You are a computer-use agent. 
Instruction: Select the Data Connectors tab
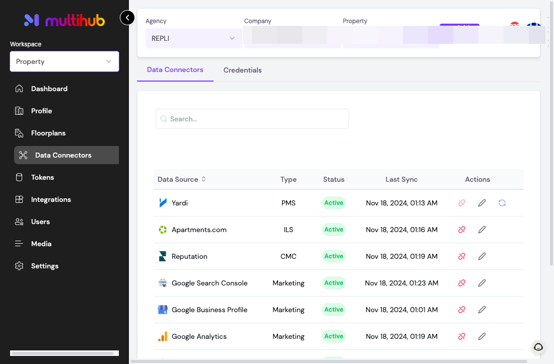point(175,69)
